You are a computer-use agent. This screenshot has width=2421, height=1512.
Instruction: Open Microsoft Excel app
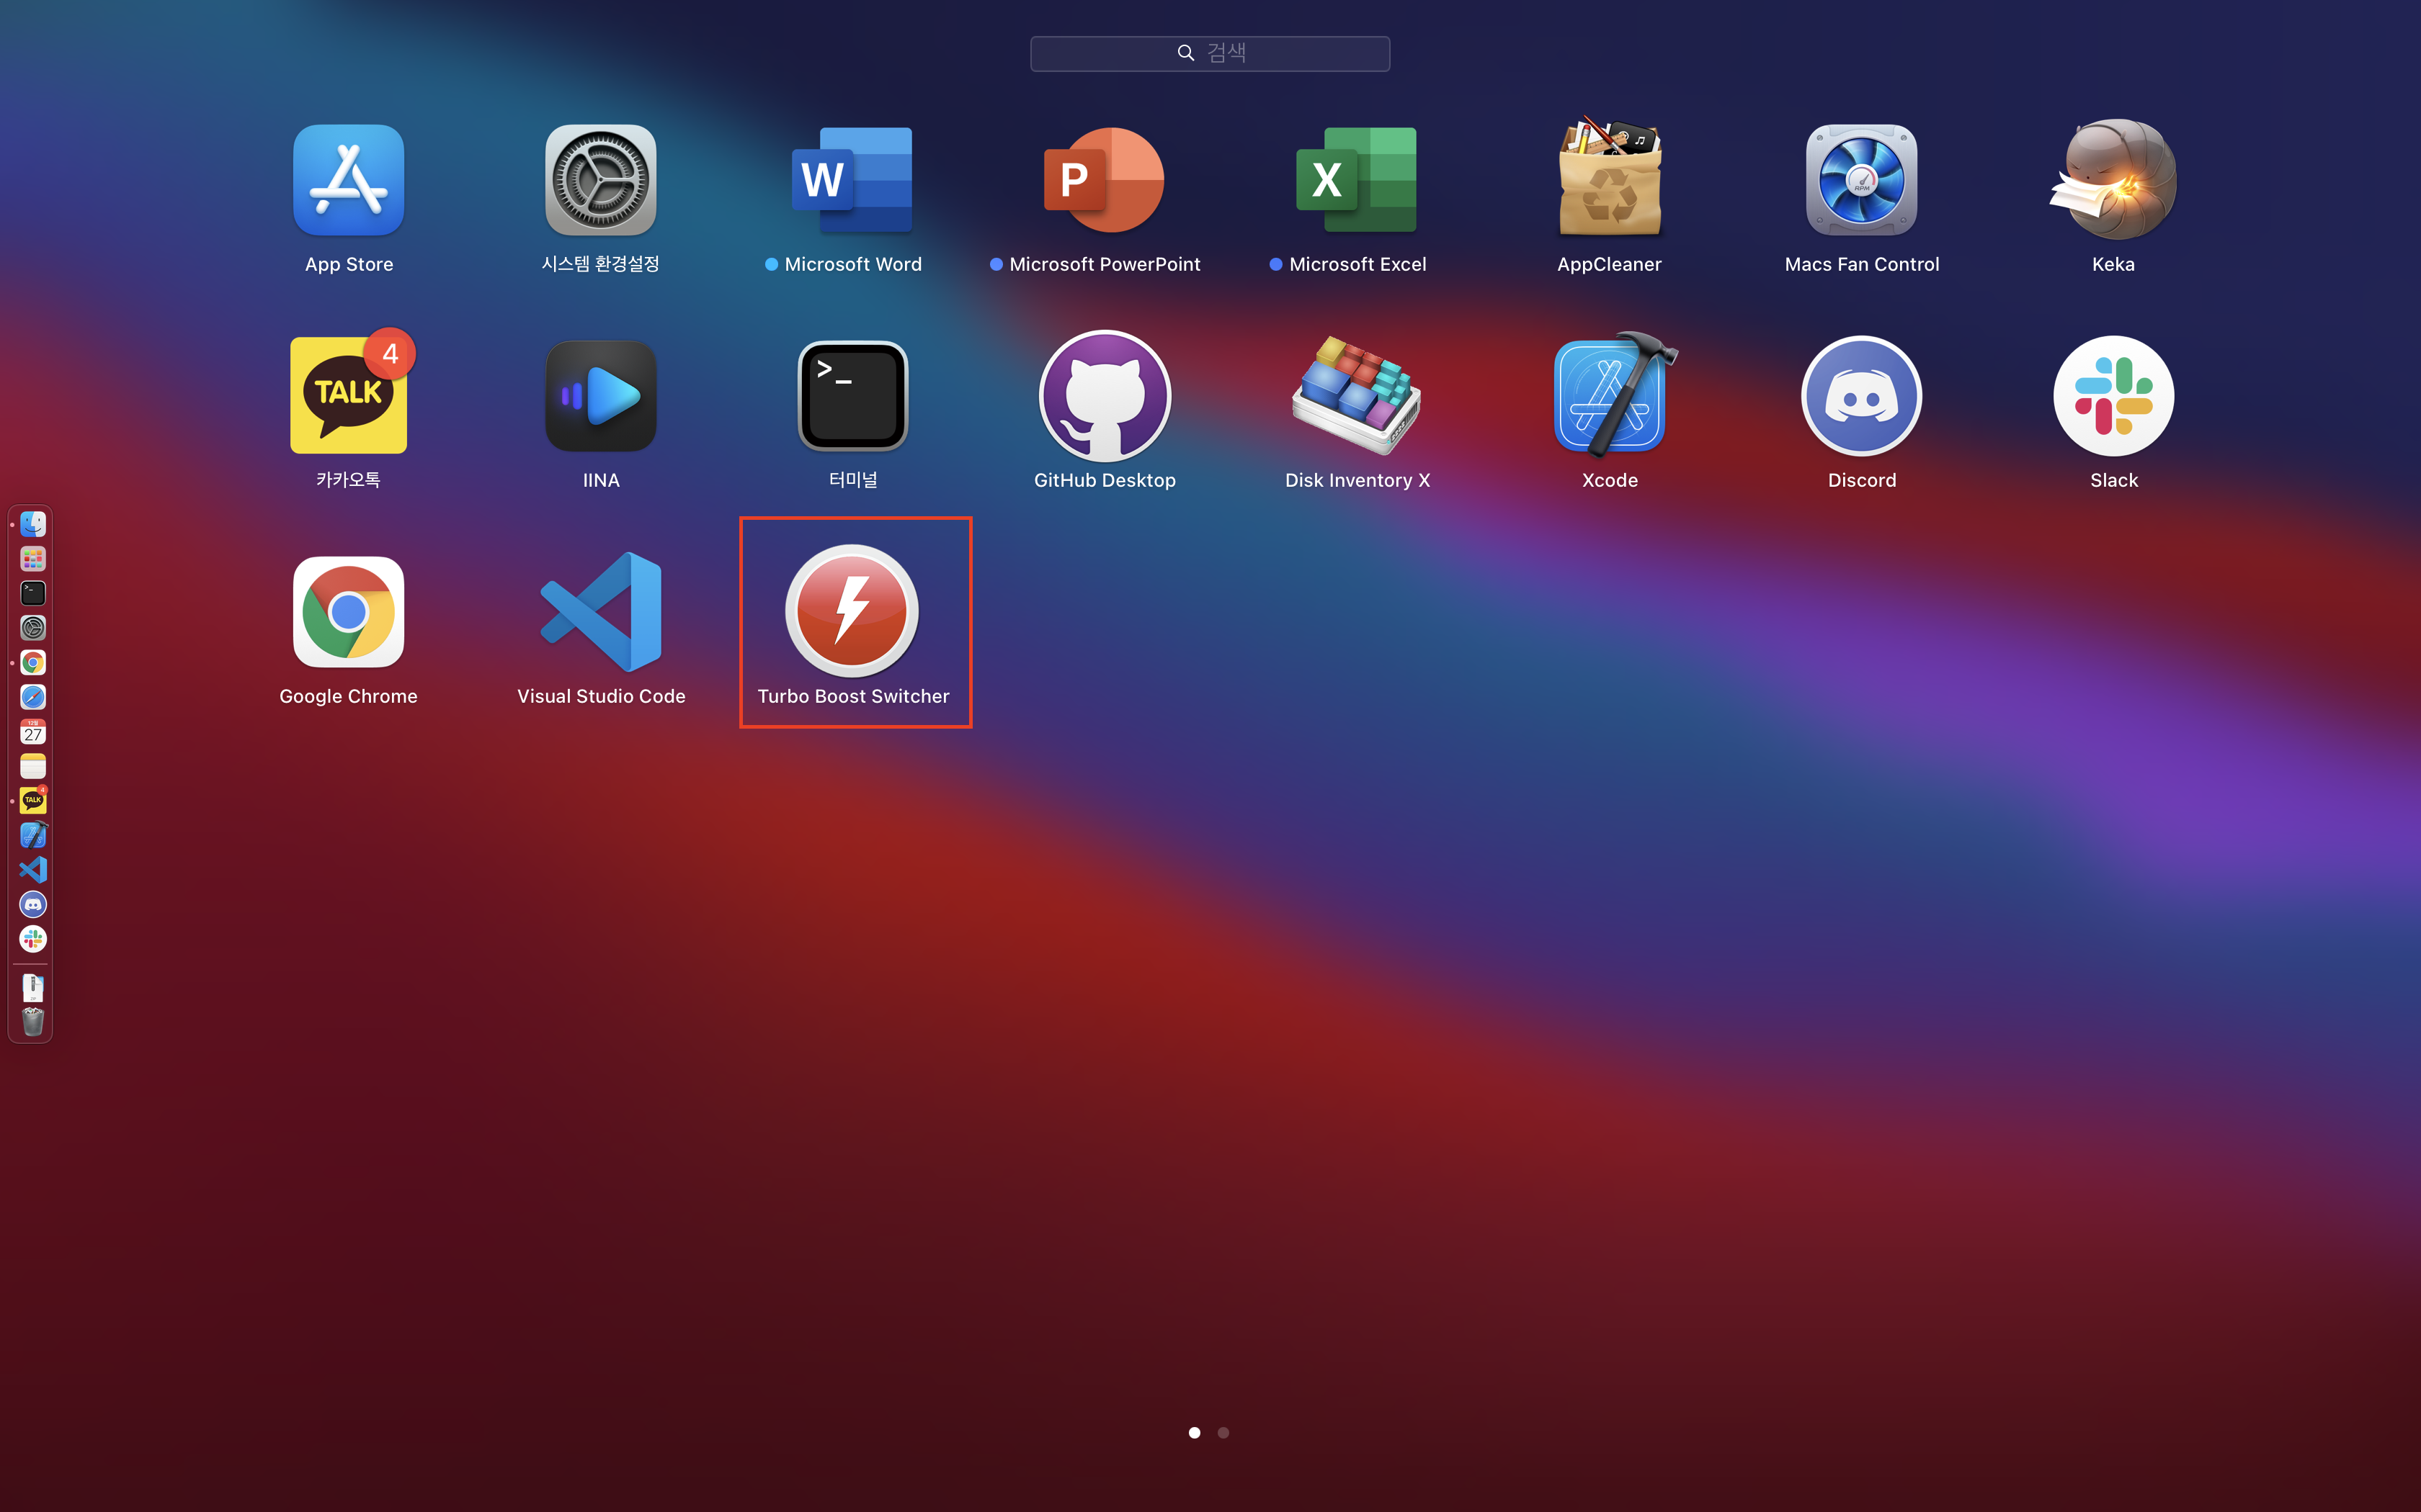1357,181
